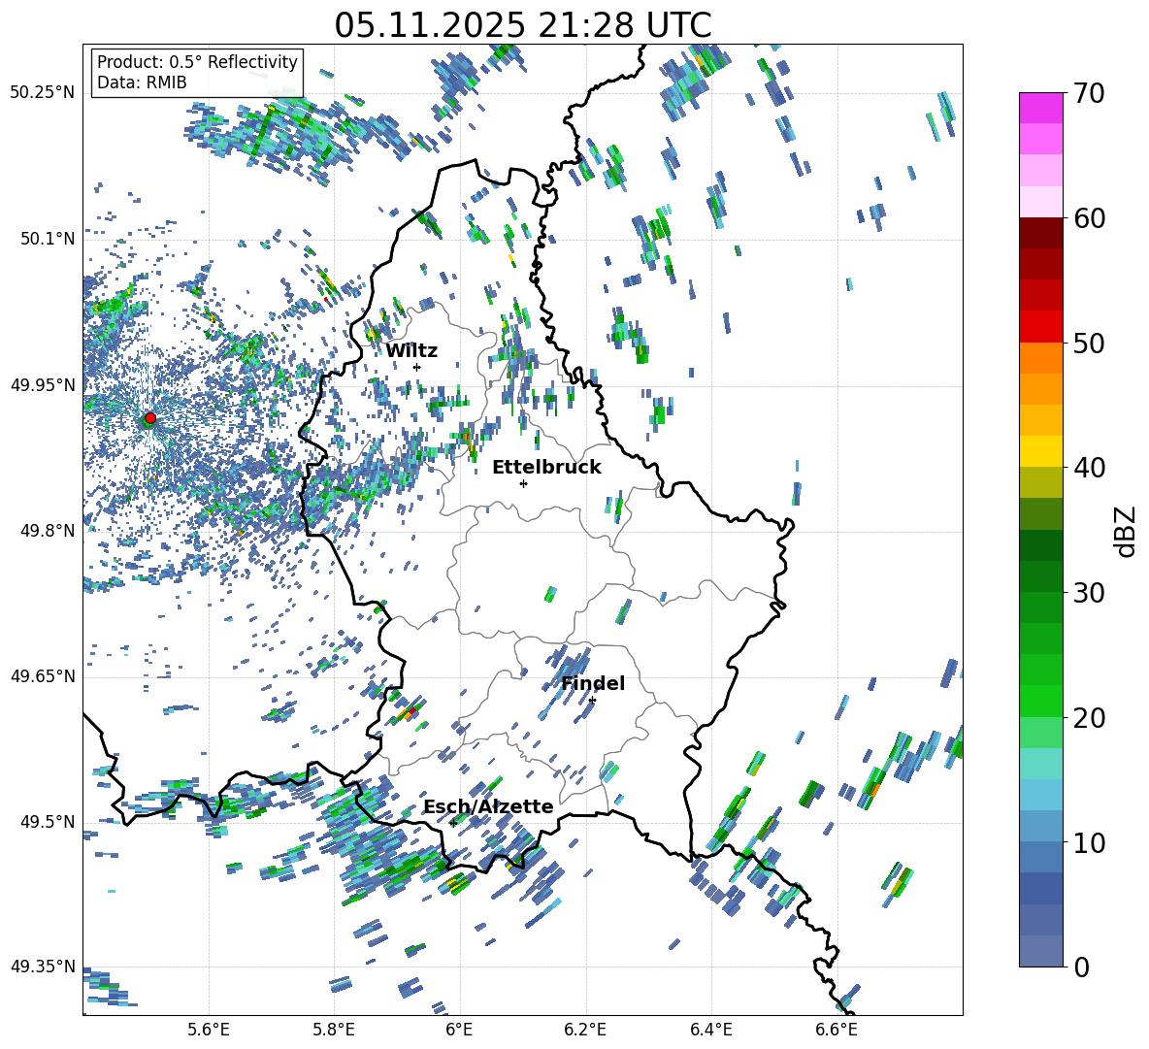Click the Product: 0.5° Reflectivity text
This screenshot has width=1149, height=1049.
(197, 62)
